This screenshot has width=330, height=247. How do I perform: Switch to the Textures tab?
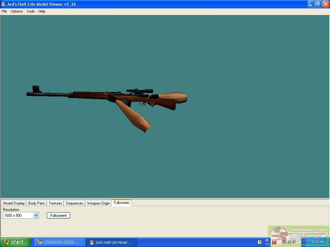coord(55,203)
